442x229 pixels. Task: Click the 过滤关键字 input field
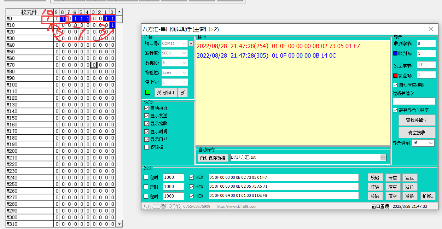[x=414, y=101]
